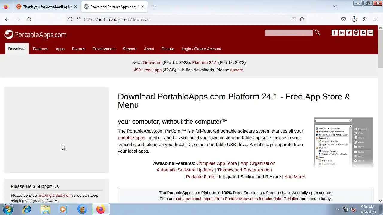Open Windows Media Player from the taskbar
Image resolution: width=383 pixels, height=215 pixels.
pyautogui.click(x=63, y=209)
